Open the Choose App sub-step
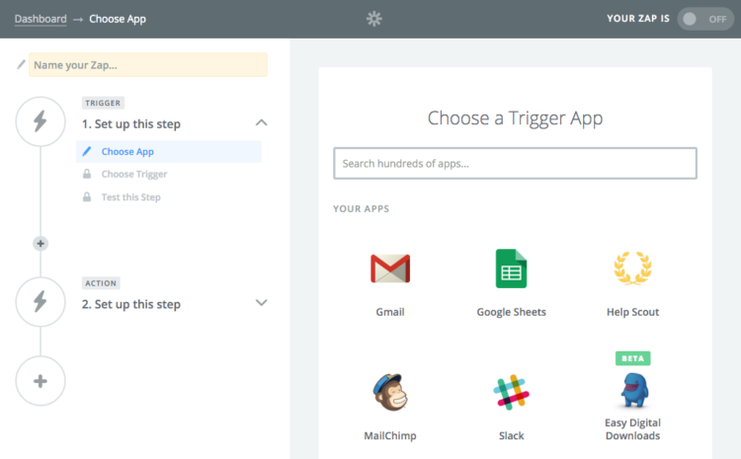 [169, 152]
